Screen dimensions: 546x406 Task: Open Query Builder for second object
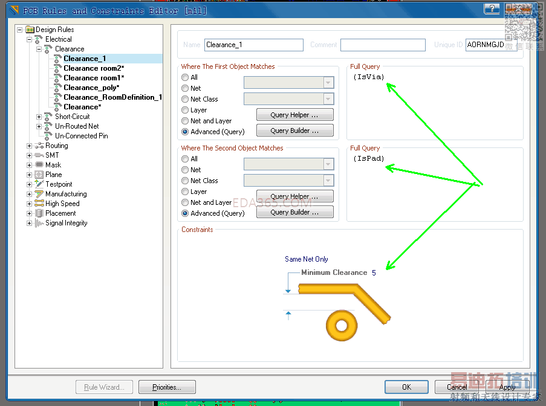294,212
